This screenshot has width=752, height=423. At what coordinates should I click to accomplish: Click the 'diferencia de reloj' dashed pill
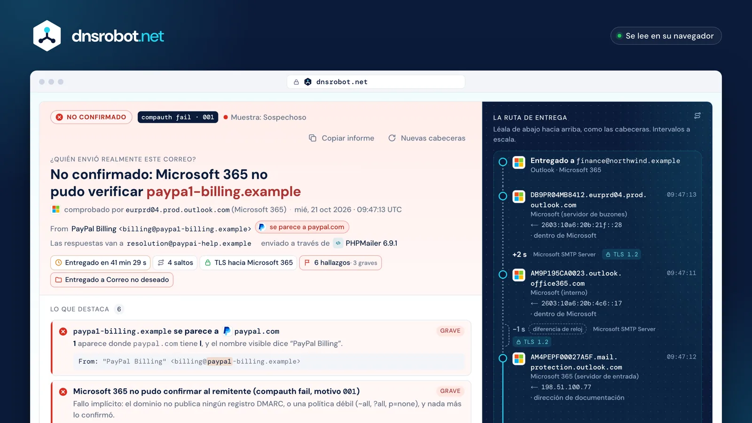coord(557,329)
